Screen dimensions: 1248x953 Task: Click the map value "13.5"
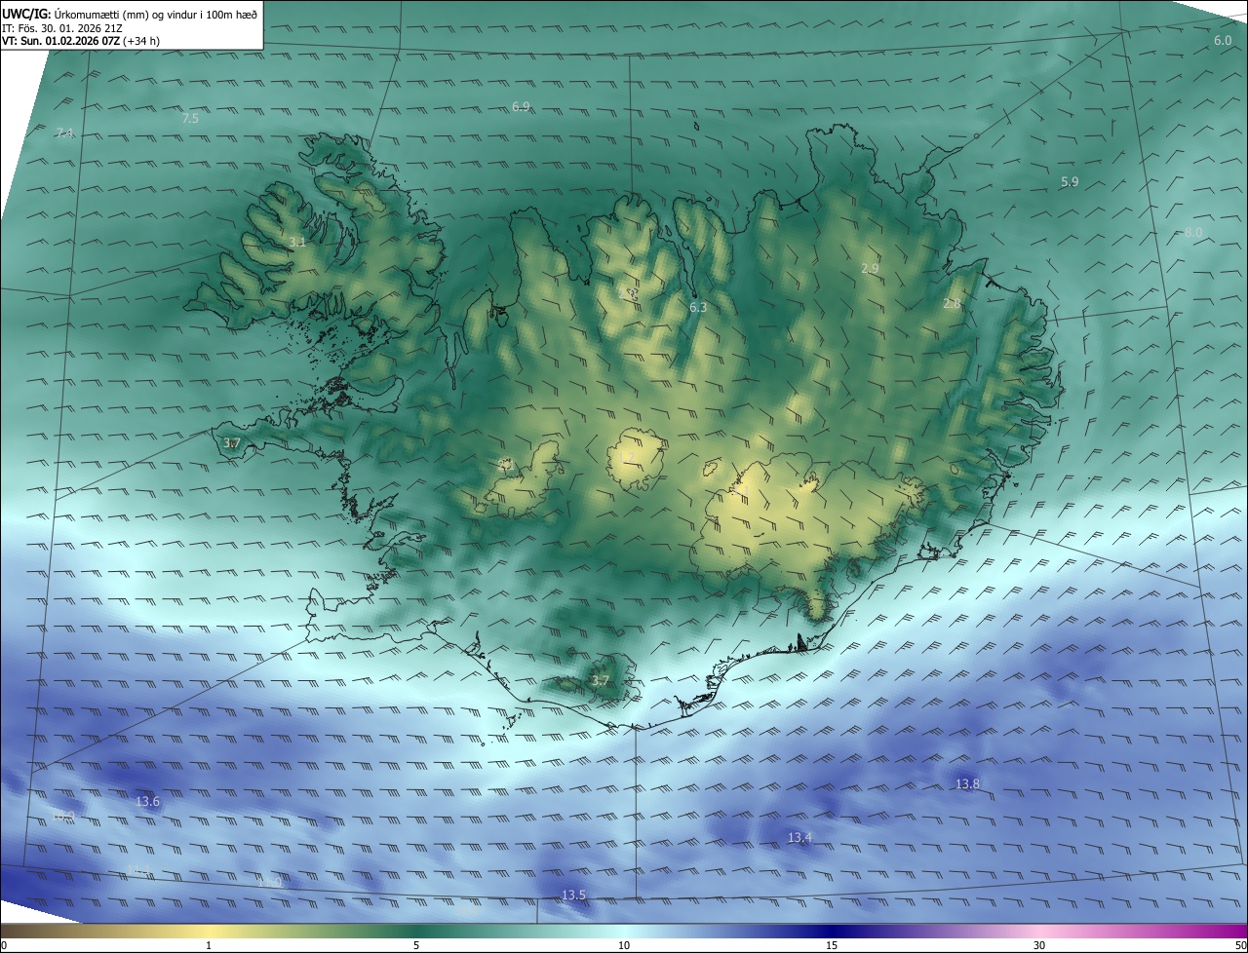point(573,895)
